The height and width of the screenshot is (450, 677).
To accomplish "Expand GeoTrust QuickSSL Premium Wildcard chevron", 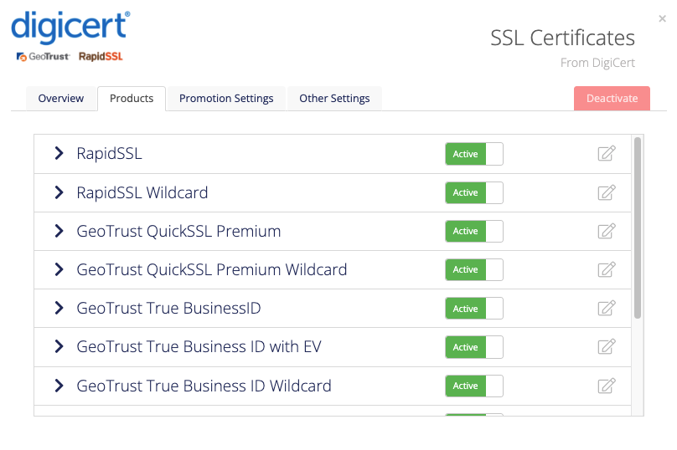I will tap(59, 269).
